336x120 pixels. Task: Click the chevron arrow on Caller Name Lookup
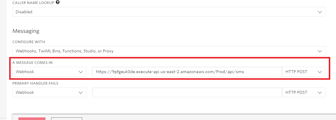click(x=320, y=12)
